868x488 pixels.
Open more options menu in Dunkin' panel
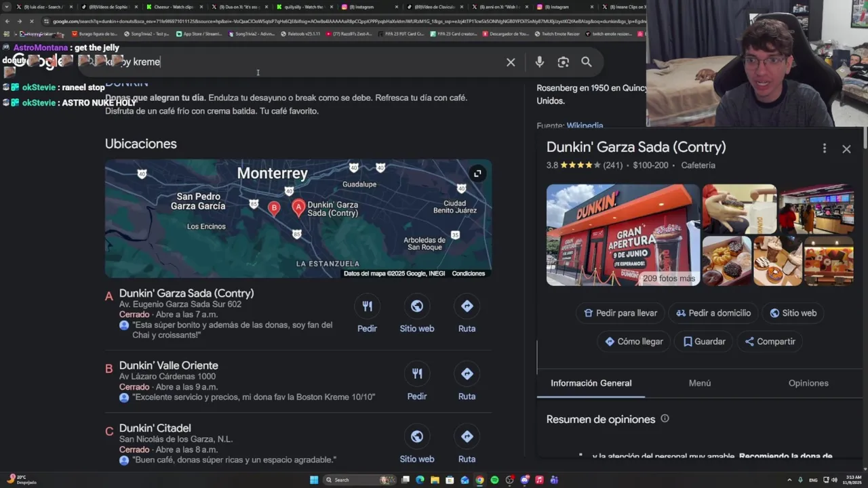824,148
